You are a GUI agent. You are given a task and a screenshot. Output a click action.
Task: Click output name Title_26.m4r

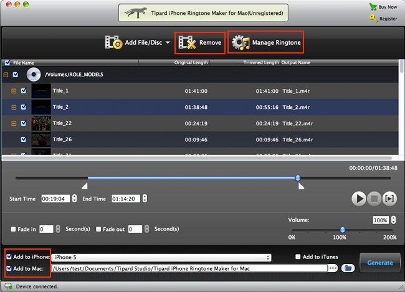(298, 140)
